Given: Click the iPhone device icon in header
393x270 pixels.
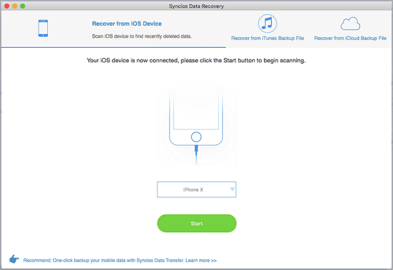Looking at the screenshot, I should [x=43, y=28].
